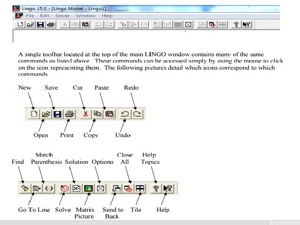300x225 pixels.
Task: Click the Open folder icon in the Lingo window toolbar
Action: (x=30, y=25)
